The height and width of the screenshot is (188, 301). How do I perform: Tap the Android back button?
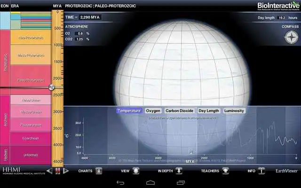tap(120, 183)
